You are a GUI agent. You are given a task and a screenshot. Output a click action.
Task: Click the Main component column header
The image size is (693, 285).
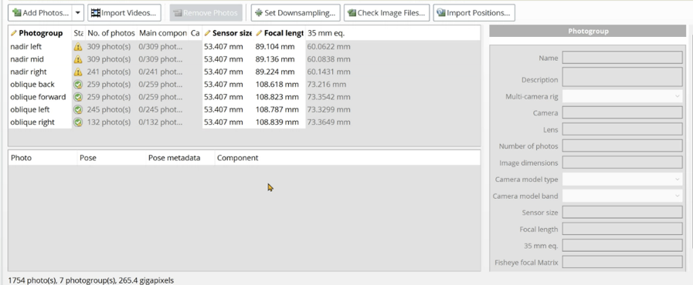[163, 33]
